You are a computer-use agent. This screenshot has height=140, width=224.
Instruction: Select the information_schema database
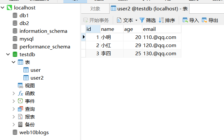point(43,31)
